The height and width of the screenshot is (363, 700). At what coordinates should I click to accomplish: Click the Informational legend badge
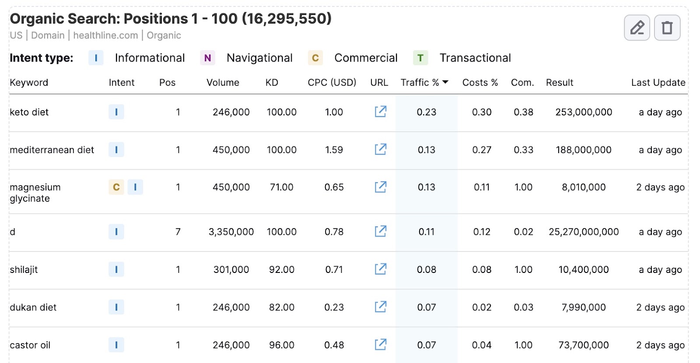click(x=96, y=58)
